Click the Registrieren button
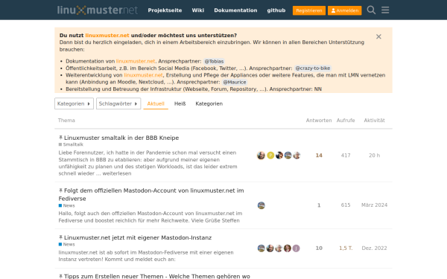The width and height of the screenshot is (447, 279). [309, 10]
